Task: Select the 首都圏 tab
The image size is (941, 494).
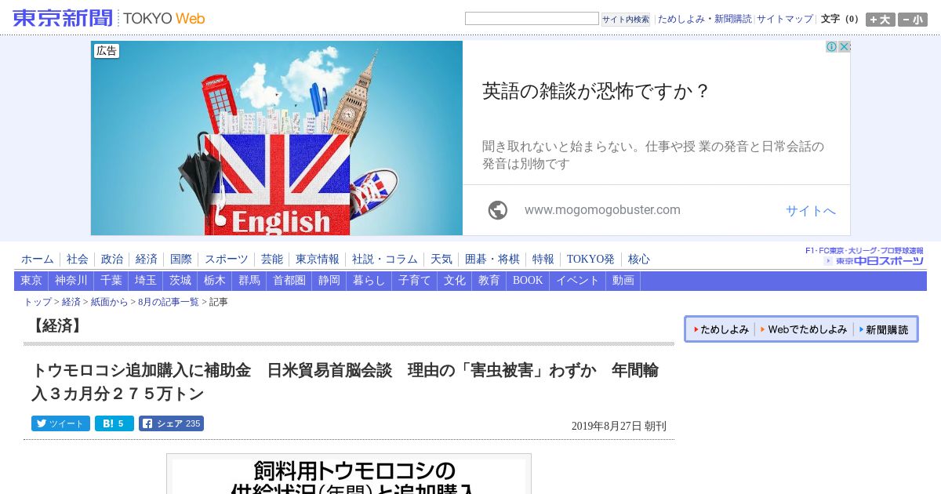Action: [289, 281]
